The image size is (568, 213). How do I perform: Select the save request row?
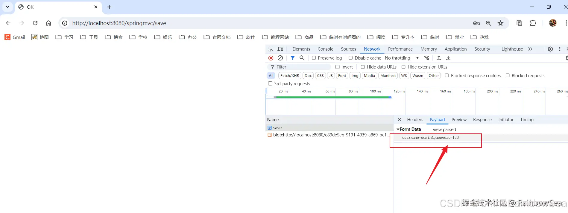pos(329,128)
